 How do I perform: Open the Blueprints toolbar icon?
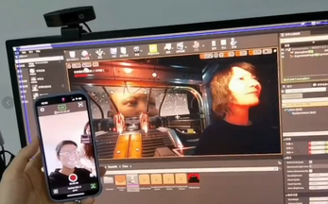168,47
